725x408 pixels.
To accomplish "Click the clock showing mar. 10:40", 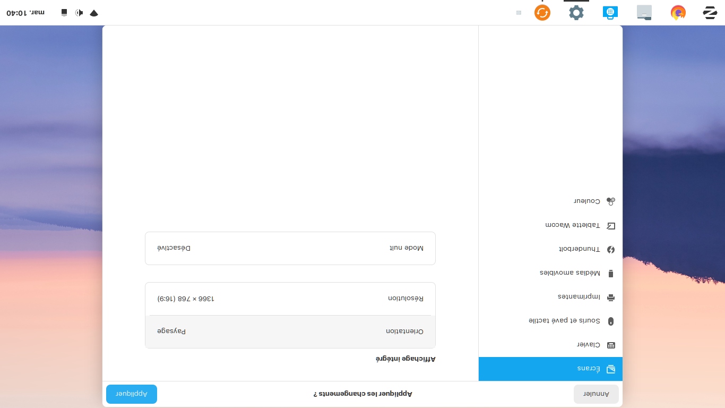I will pos(25,12).
